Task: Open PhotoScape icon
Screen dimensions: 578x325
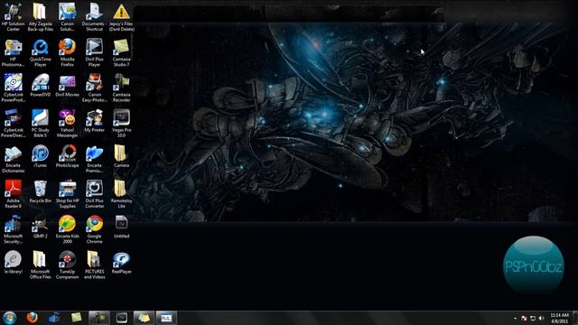Action: pos(67,156)
